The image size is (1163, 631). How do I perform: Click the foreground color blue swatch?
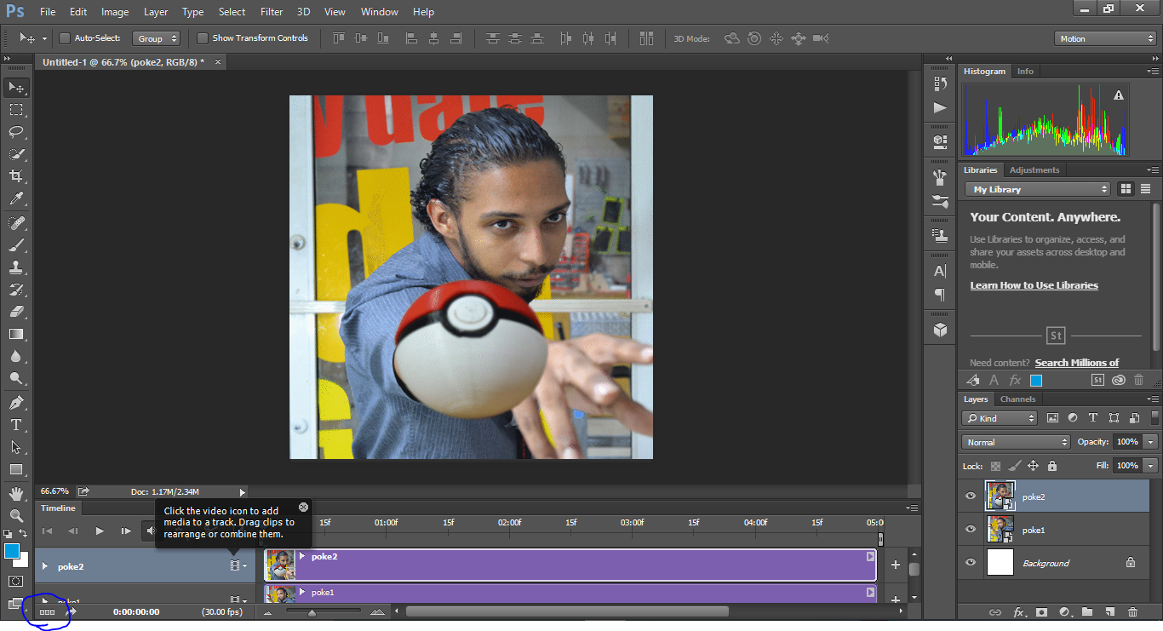point(12,552)
